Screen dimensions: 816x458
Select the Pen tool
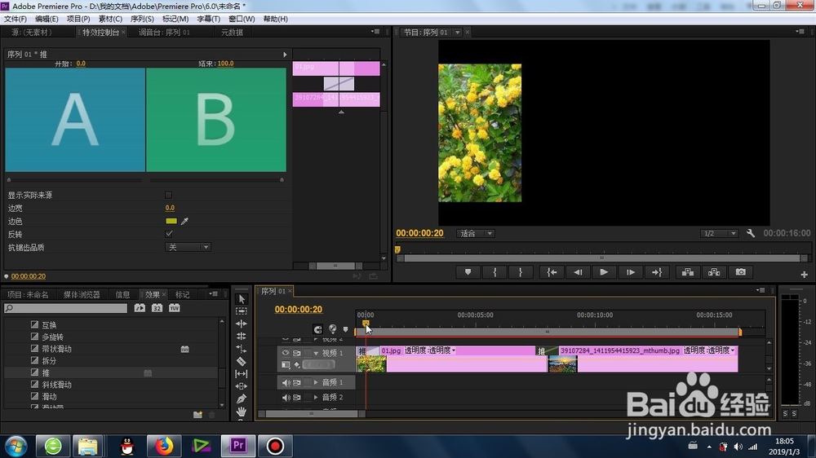click(x=242, y=399)
